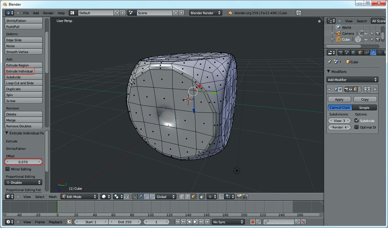
Task: Click the Blender logo splash icon
Action: pyautogui.click(x=230, y=13)
